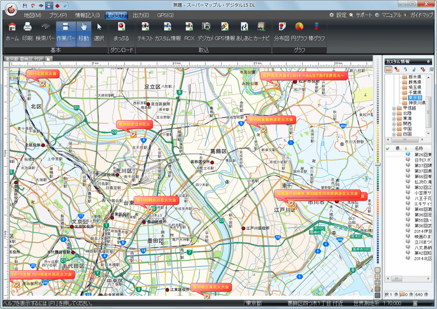This screenshot has height=309, width=437.
Task: Create a 円グラフ pie chart
Action: (299, 32)
